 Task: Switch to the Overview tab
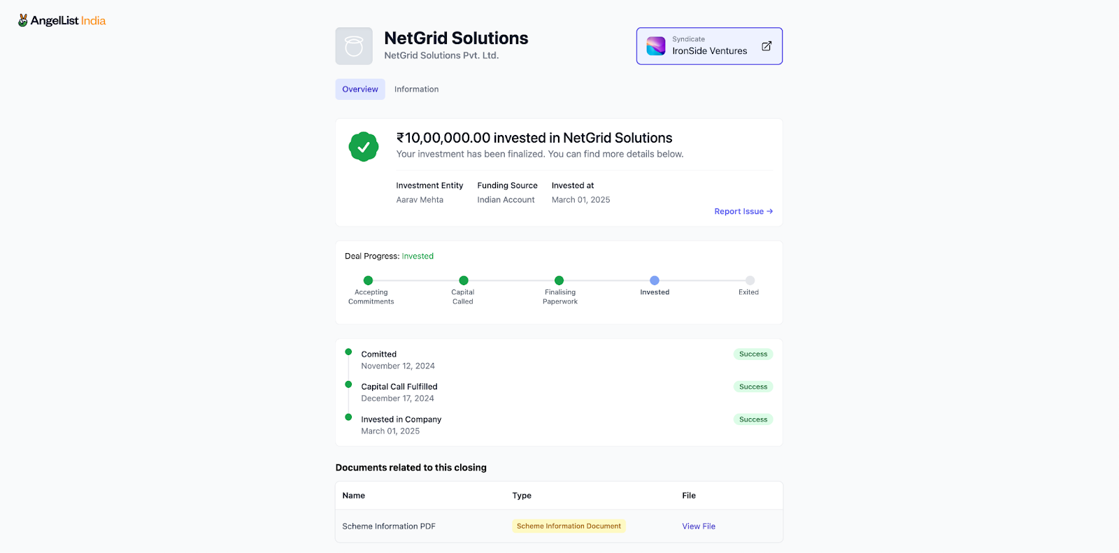click(x=360, y=89)
